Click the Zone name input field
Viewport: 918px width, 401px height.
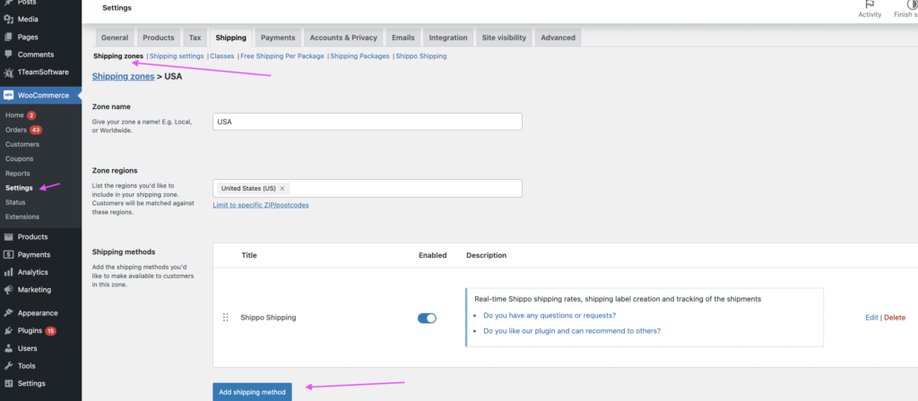368,122
